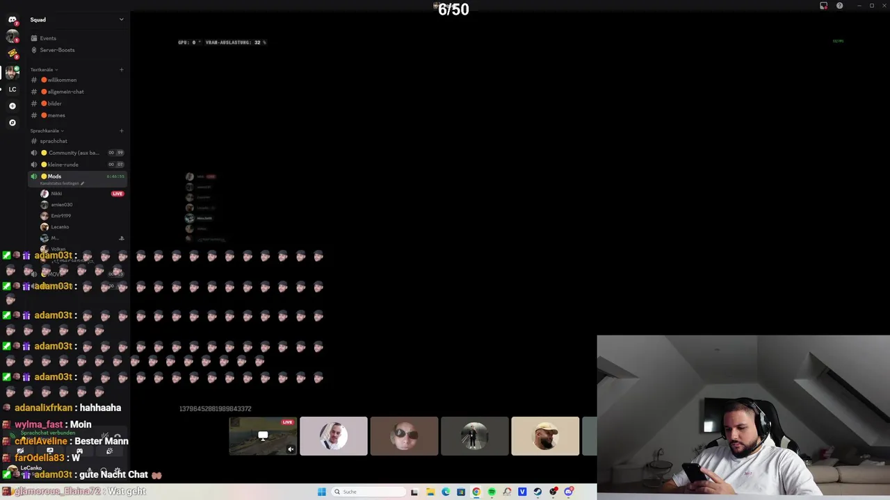Click Kanalstatus festlegen link
This screenshot has height=500, width=890.
[x=62, y=183]
